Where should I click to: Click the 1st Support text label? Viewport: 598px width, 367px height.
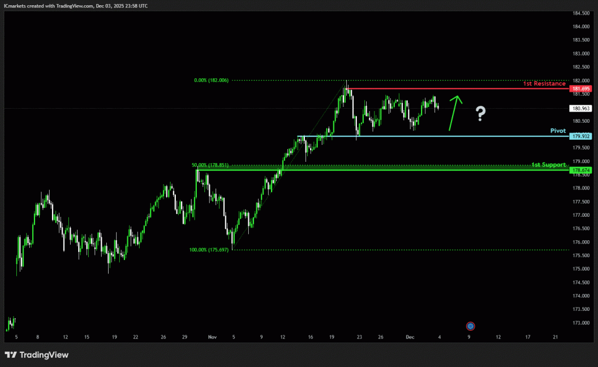pyautogui.click(x=548, y=165)
